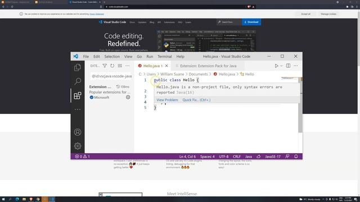
Task: Open Privacy Statement link in cookie banner
Action: [97, 14]
